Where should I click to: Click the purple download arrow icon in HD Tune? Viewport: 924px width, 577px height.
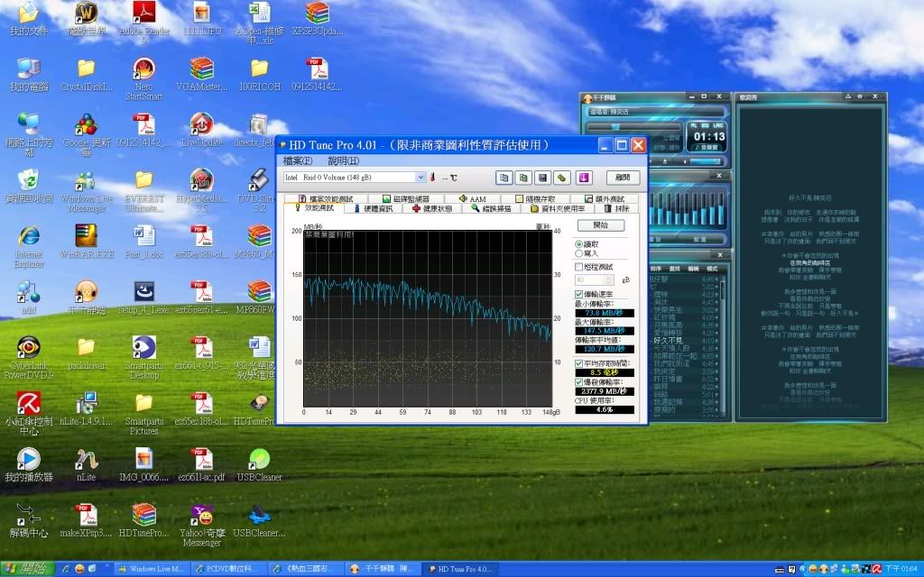[x=584, y=178]
